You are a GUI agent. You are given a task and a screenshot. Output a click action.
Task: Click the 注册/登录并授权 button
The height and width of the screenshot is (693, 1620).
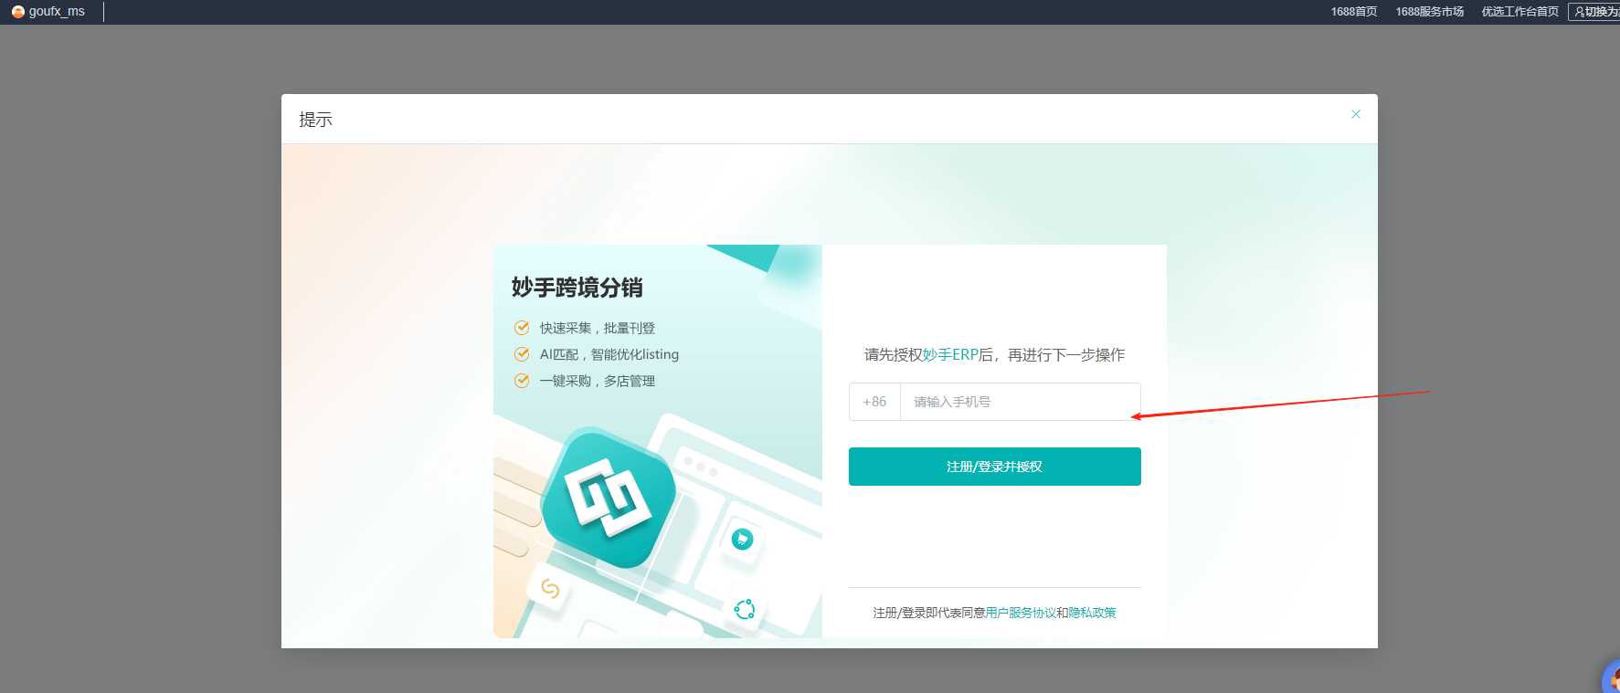tap(994, 467)
